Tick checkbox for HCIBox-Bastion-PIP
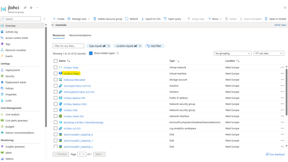Image resolution: width=288 pixels, height=162 pixels. [55, 98]
